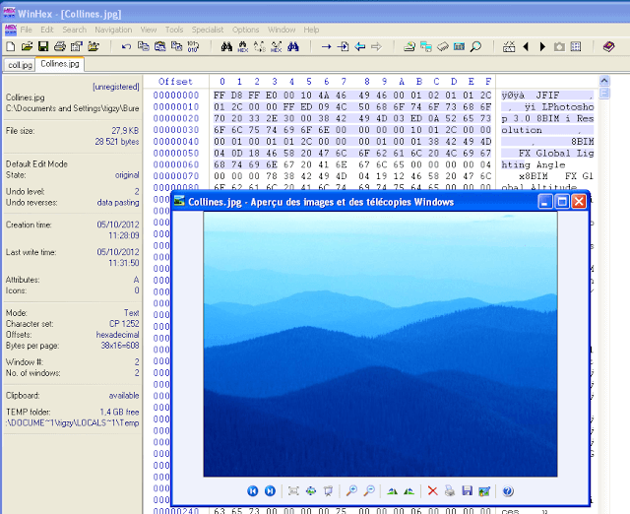Print the picture from viewer toolbar
Screen dimensions: 630x514
click(x=450, y=490)
